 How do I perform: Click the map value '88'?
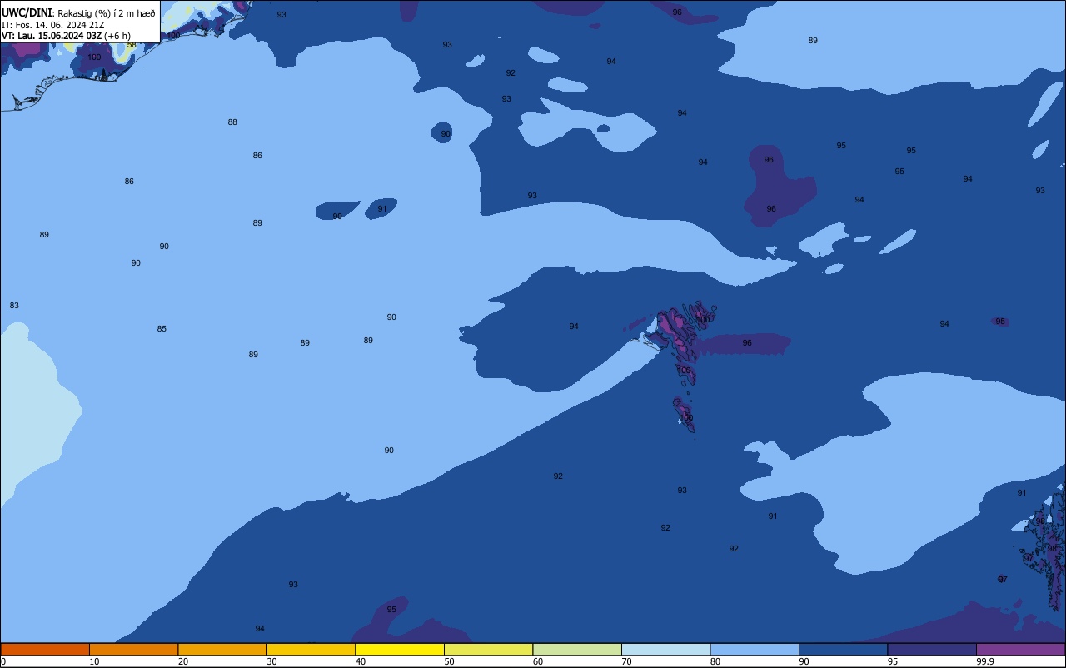click(x=232, y=122)
